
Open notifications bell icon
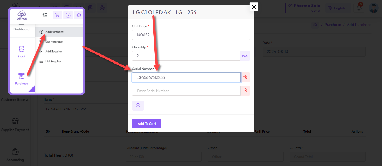click(359, 8)
